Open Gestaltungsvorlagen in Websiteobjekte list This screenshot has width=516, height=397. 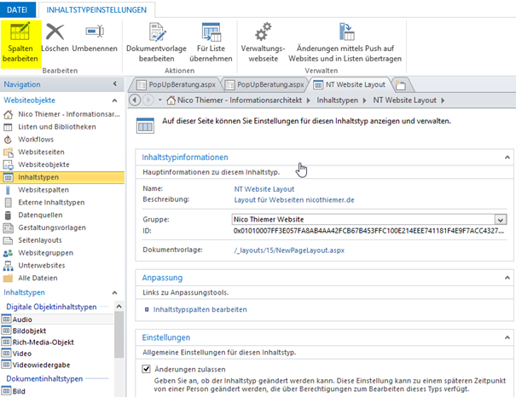pyautogui.click(x=53, y=228)
